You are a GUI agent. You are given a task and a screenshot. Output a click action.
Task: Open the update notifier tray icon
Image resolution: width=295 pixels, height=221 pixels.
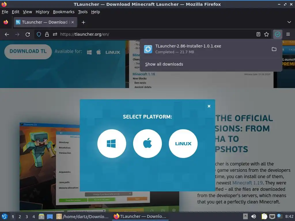coord(279,216)
